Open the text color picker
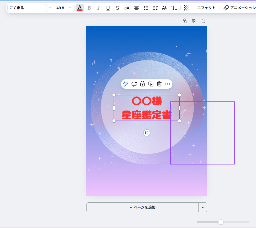Image resolution: width=256 pixels, height=228 pixels. (x=80, y=8)
